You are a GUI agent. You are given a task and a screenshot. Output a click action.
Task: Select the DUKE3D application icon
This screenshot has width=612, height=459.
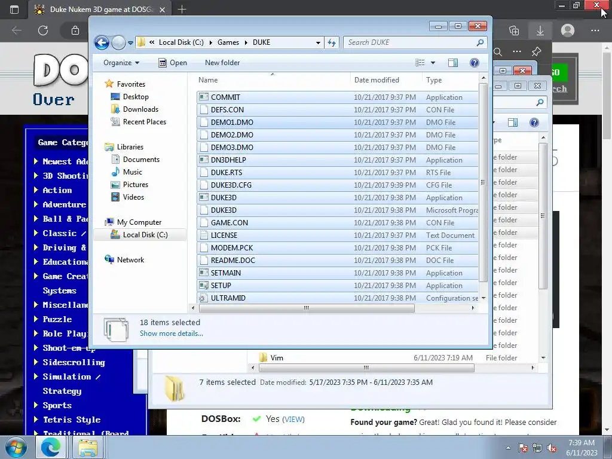tap(203, 197)
